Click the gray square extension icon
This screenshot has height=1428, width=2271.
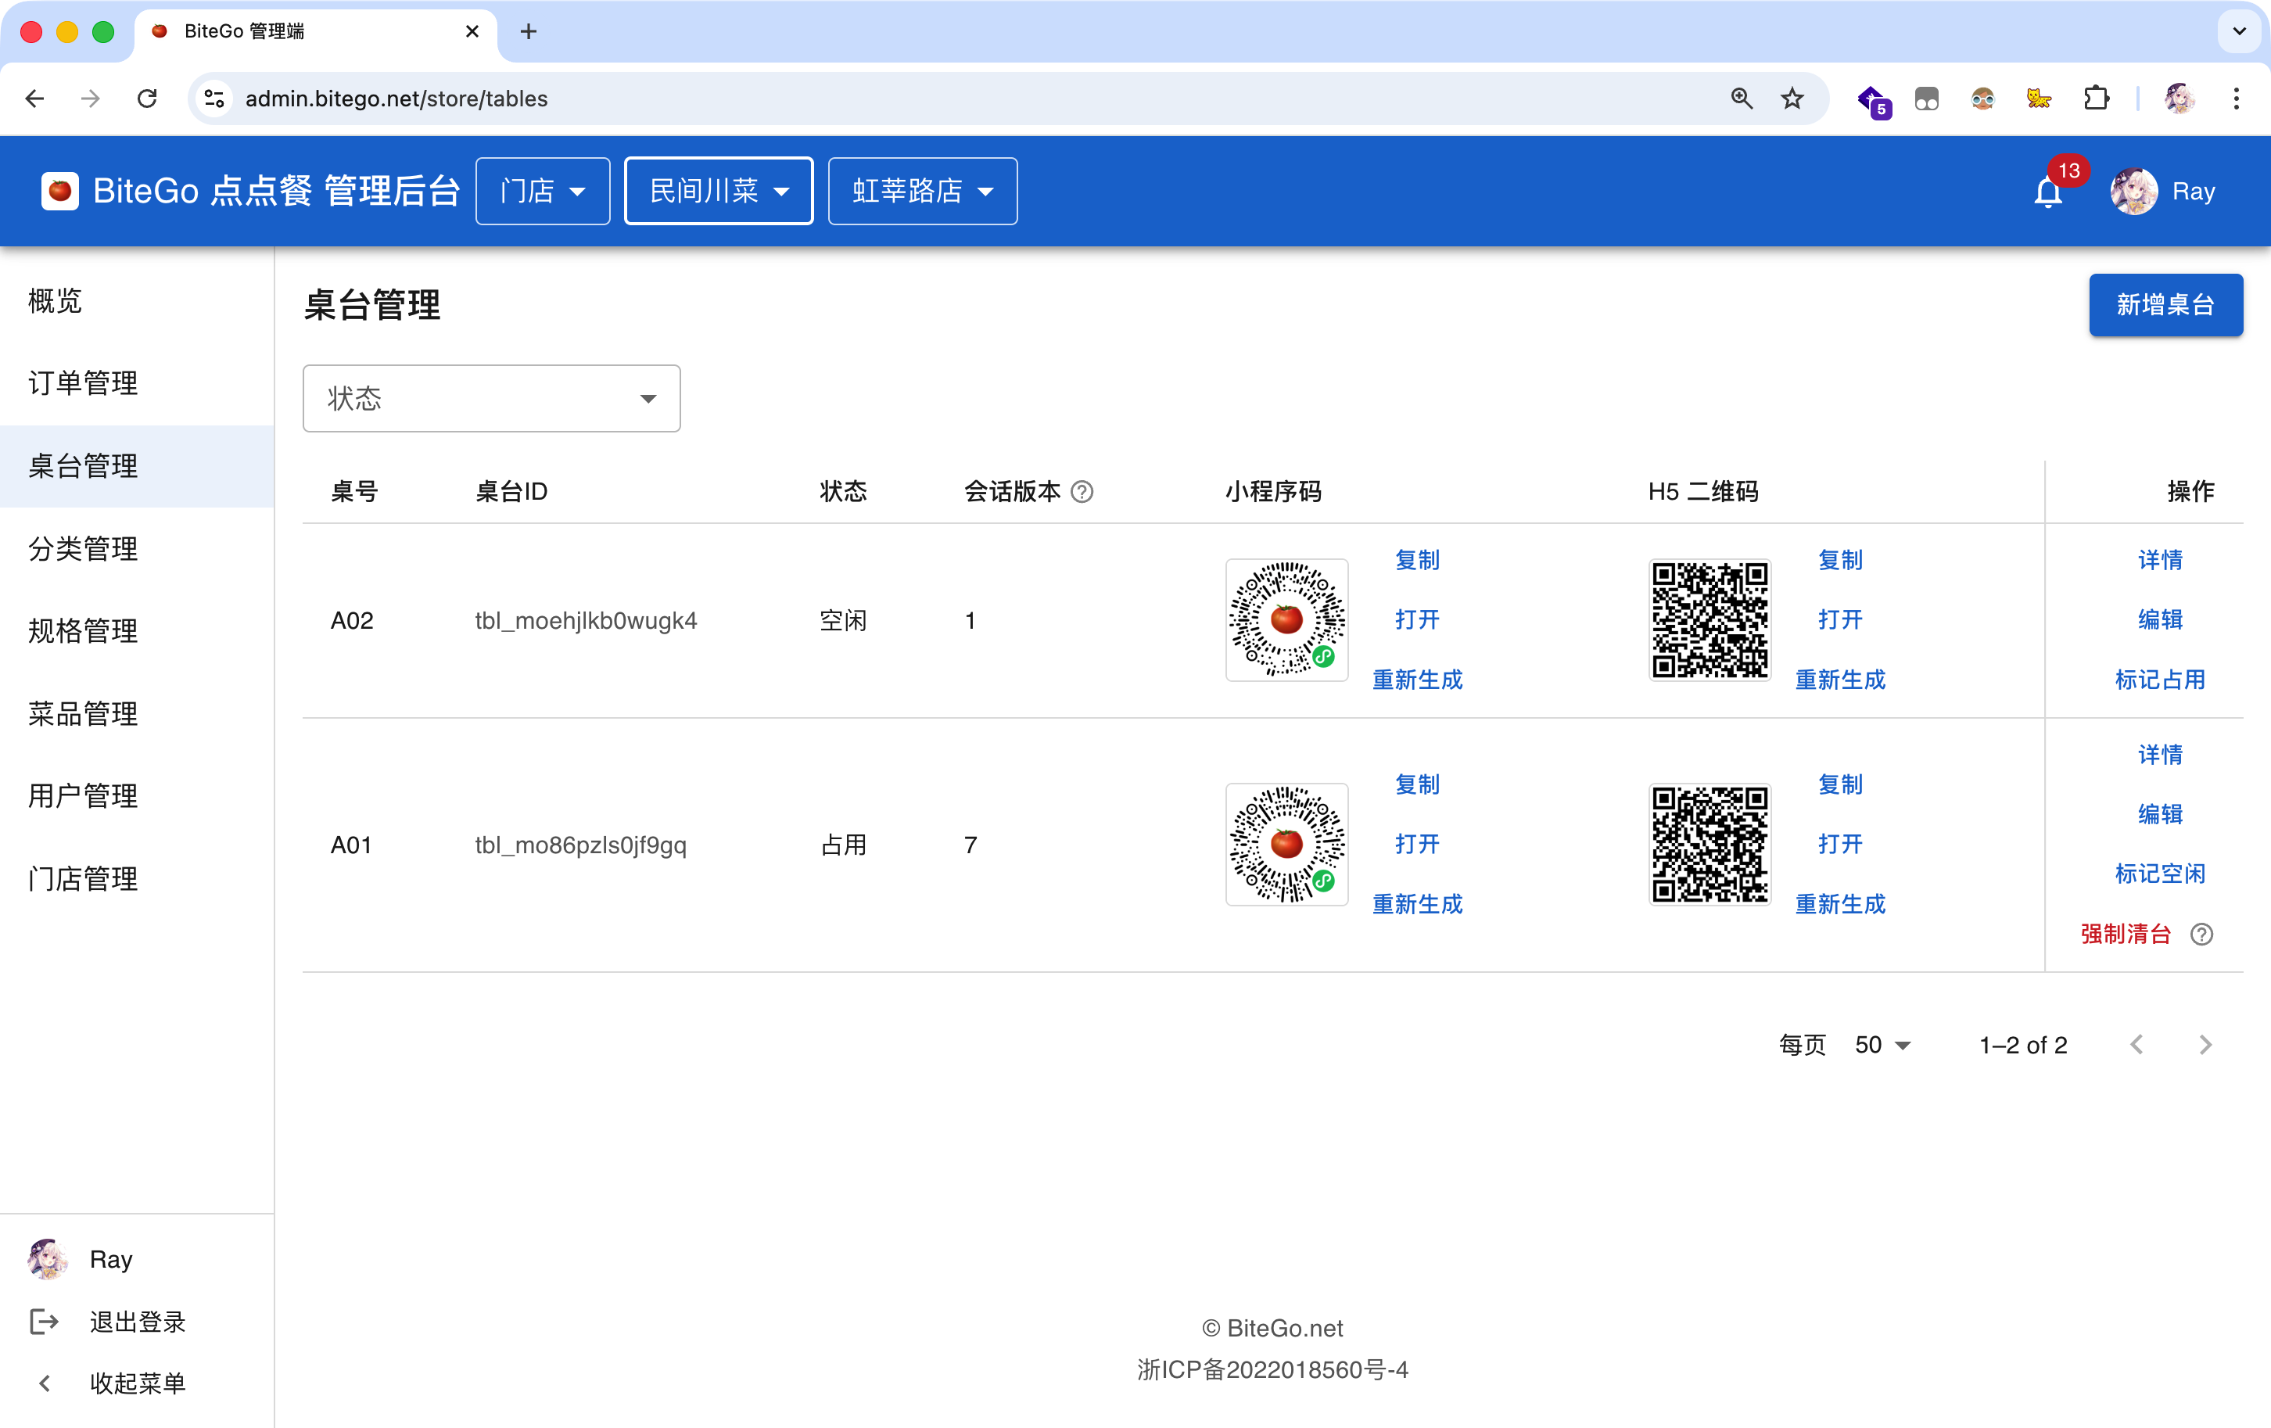tap(1927, 98)
